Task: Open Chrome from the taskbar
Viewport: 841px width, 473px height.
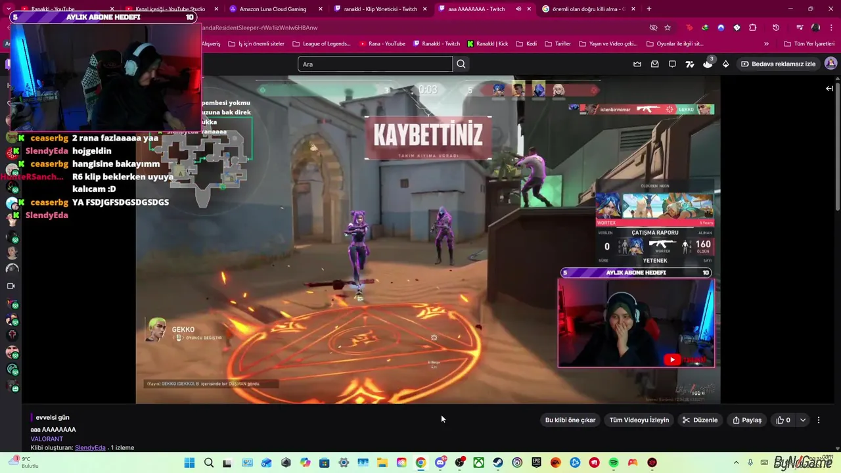Action: coord(420,462)
